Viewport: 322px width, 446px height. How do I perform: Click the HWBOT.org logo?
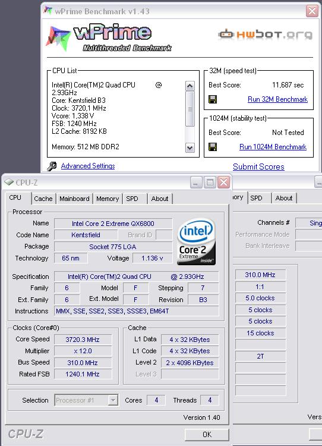pyautogui.click(x=265, y=35)
